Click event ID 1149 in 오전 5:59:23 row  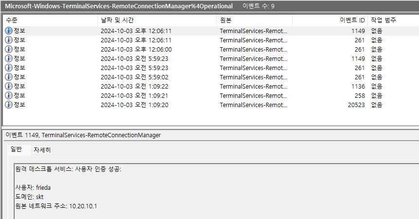point(358,59)
